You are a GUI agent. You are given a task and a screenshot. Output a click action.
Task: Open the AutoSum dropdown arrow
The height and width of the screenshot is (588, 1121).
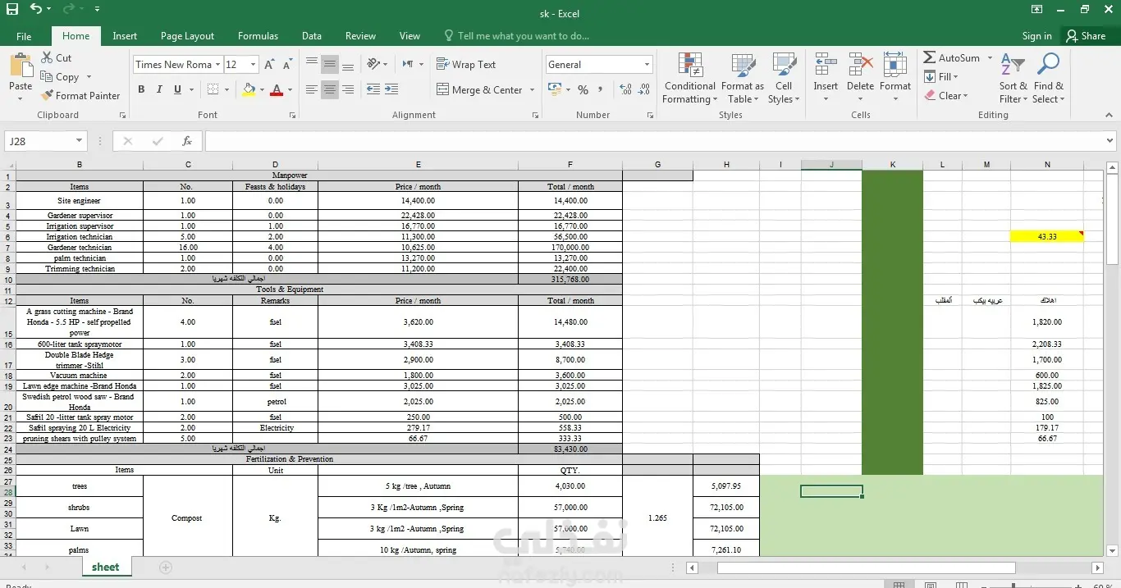pyautogui.click(x=990, y=58)
